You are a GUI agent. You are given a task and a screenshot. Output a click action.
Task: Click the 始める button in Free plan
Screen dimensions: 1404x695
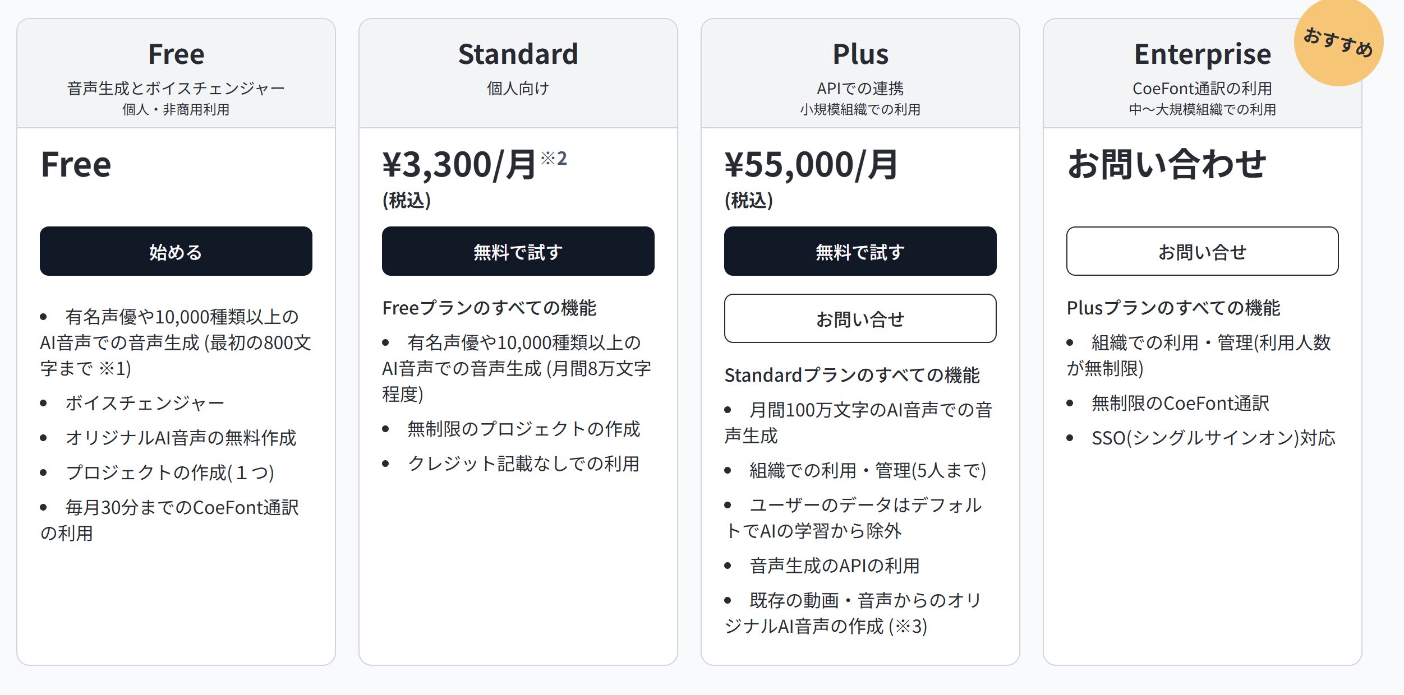click(x=176, y=251)
